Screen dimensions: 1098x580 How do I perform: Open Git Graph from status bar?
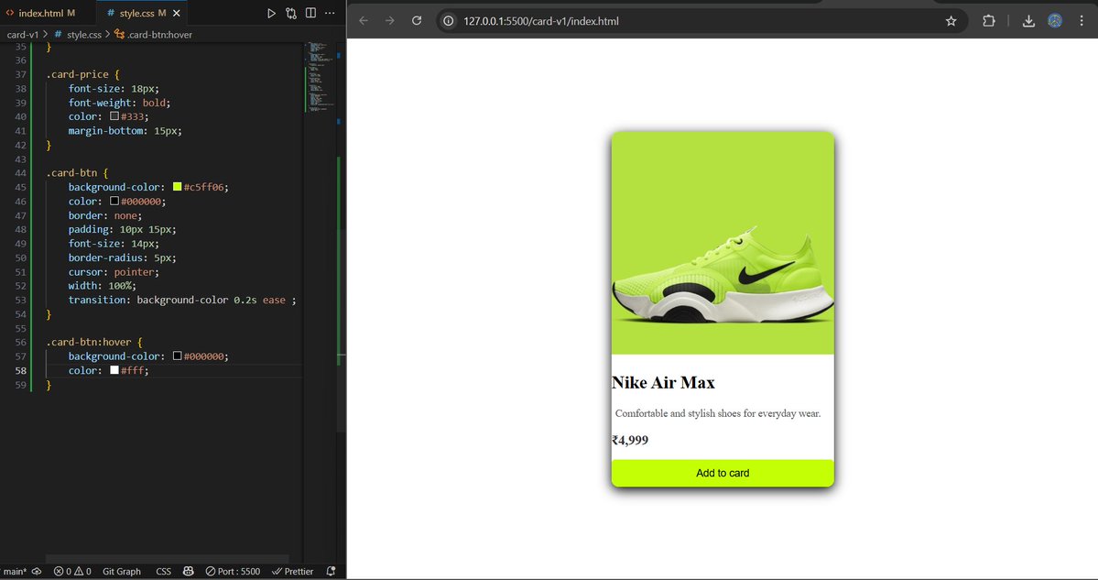[x=122, y=572]
